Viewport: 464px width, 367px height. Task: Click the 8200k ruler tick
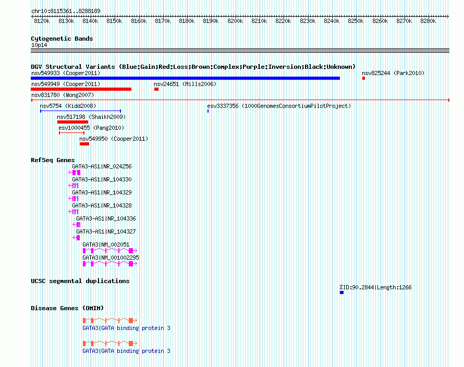235,21
